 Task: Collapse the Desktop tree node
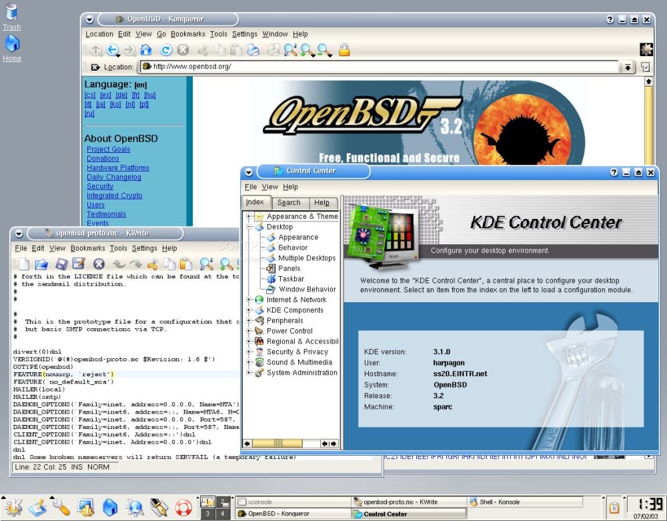point(249,227)
